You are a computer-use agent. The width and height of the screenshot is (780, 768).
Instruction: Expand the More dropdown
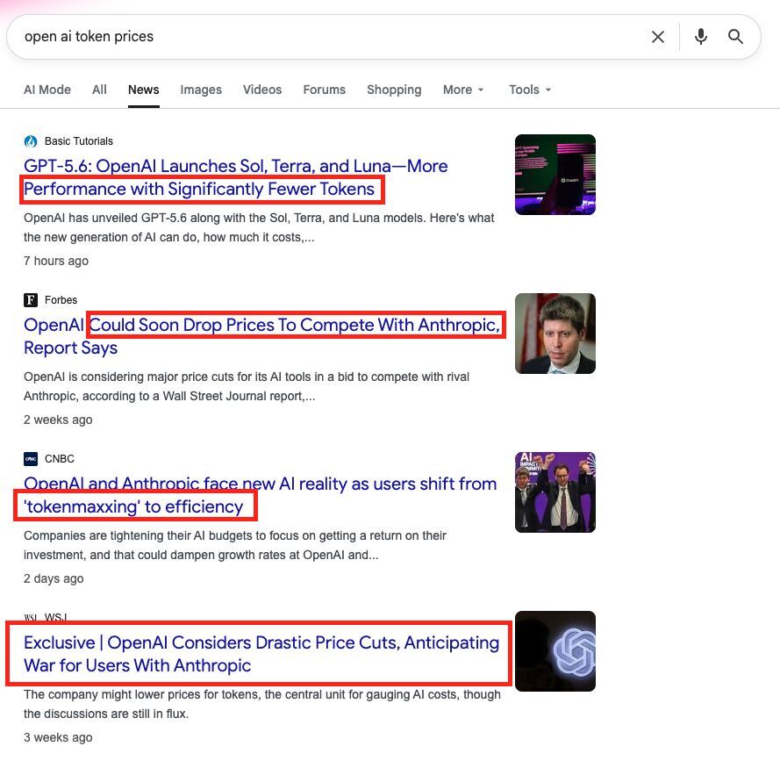point(463,90)
